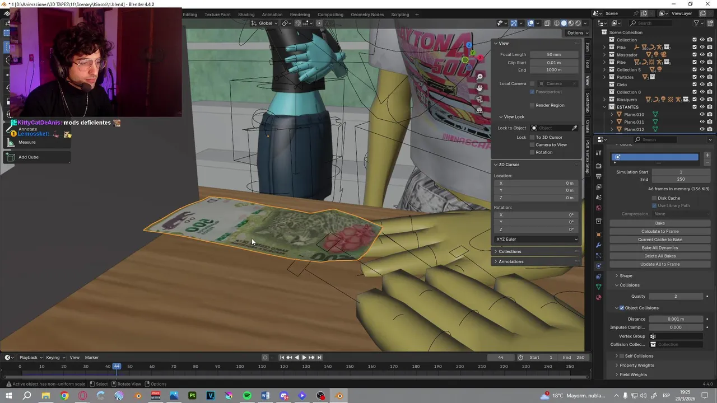717x403 pixels.
Task: Expand the Pibe collection in outliner
Action: (x=604, y=62)
